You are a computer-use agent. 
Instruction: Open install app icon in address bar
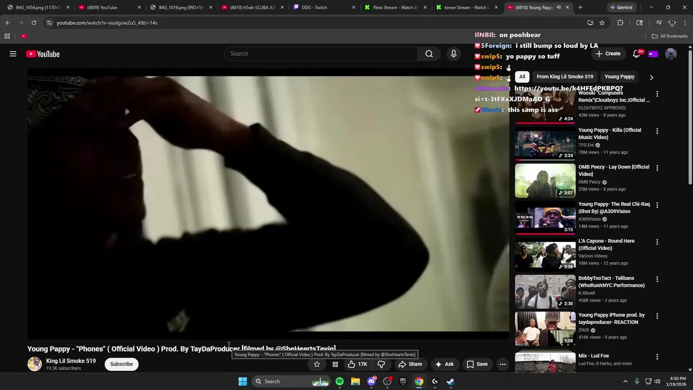590,23
